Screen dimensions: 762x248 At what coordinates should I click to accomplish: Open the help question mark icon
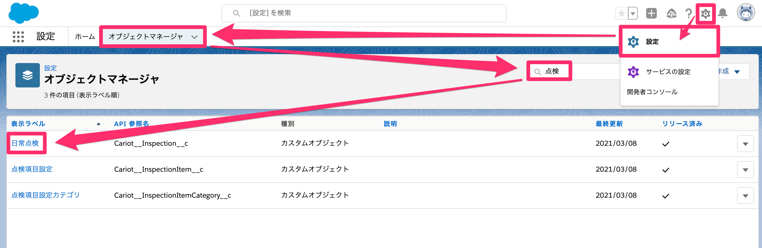click(688, 13)
